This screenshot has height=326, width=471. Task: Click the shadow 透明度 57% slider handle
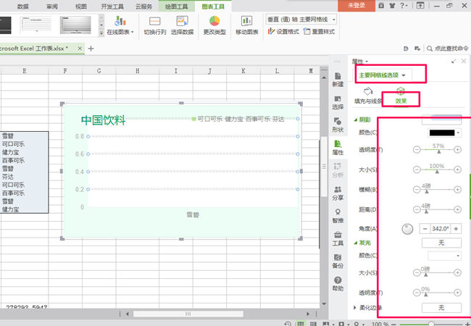click(x=439, y=151)
